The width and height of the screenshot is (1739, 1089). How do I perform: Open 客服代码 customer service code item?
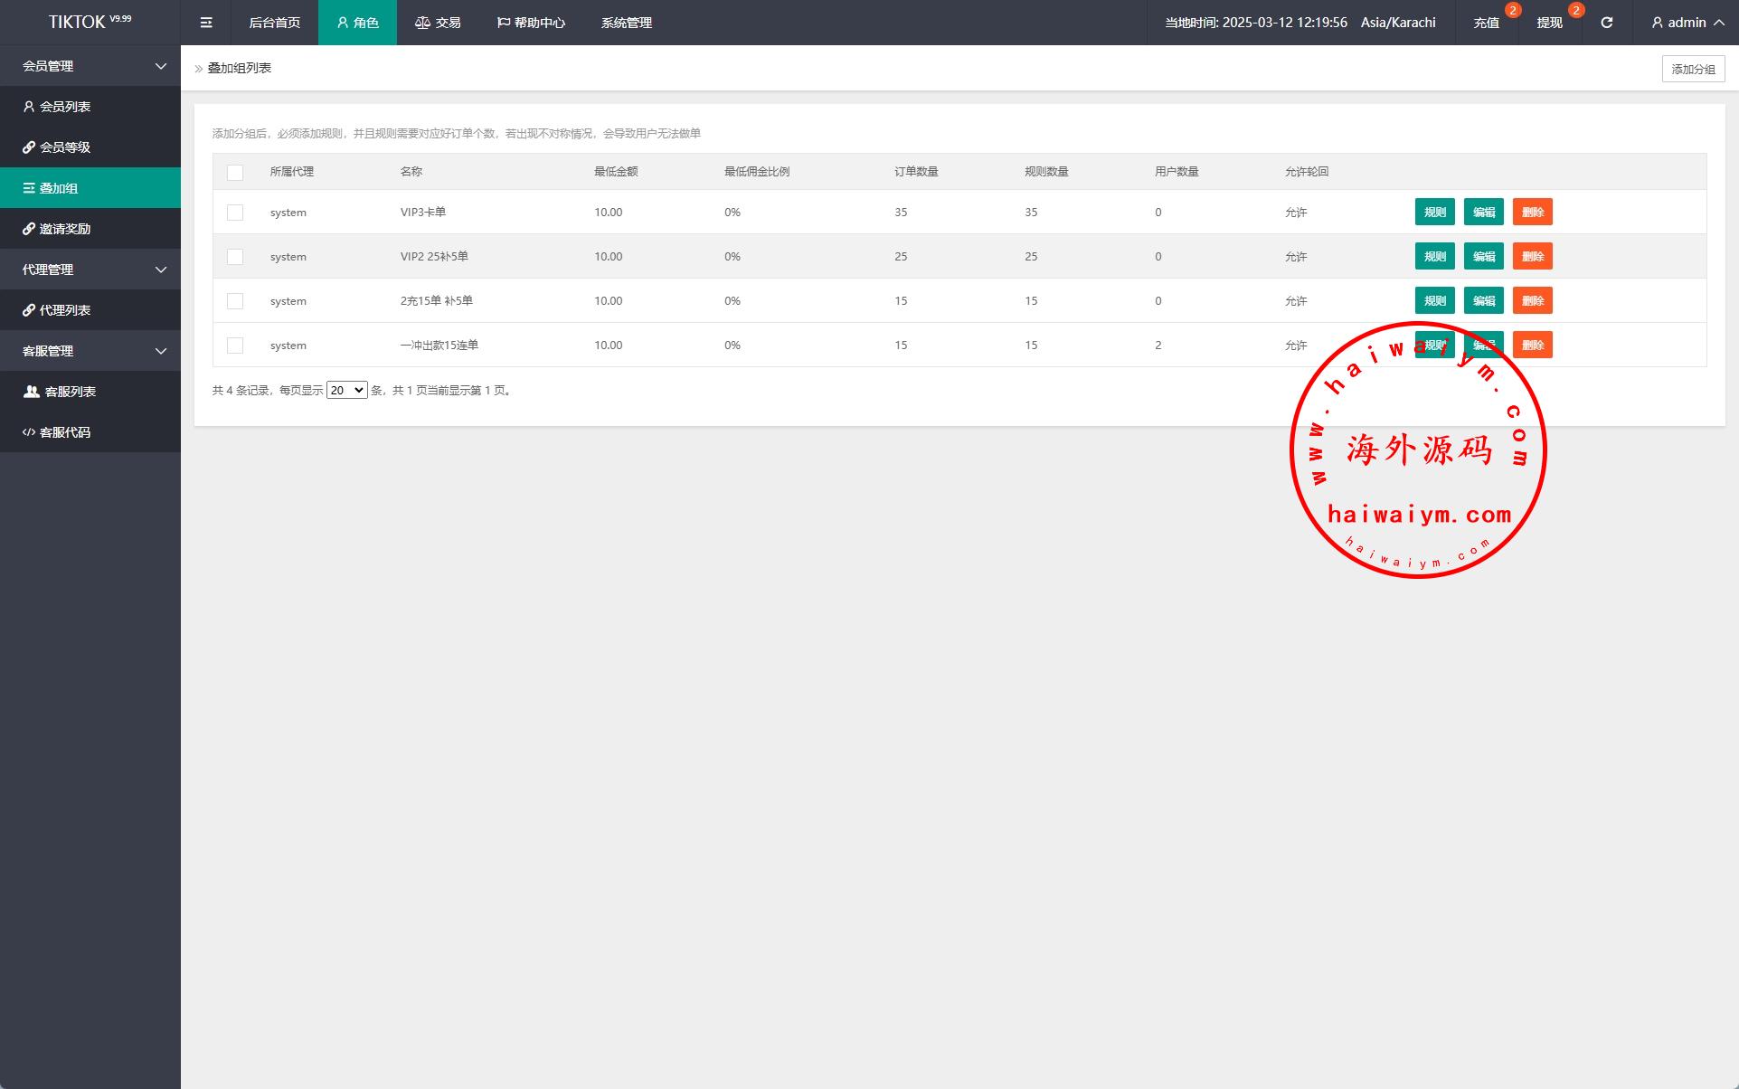pyautogui.click(x=65, y=432)
